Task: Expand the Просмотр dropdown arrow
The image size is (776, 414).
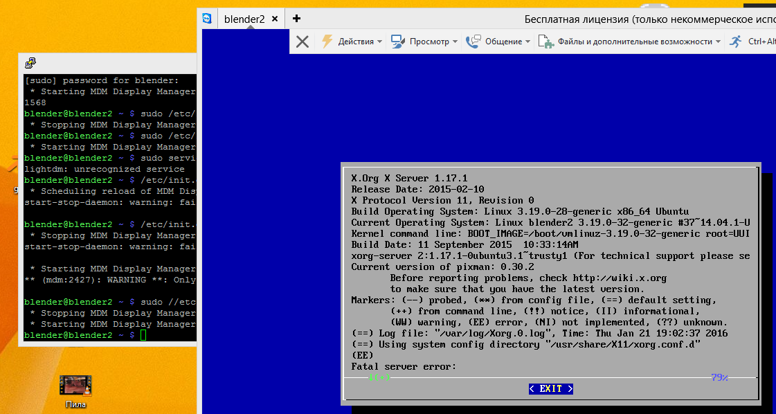Action: (x=455, y=42)
